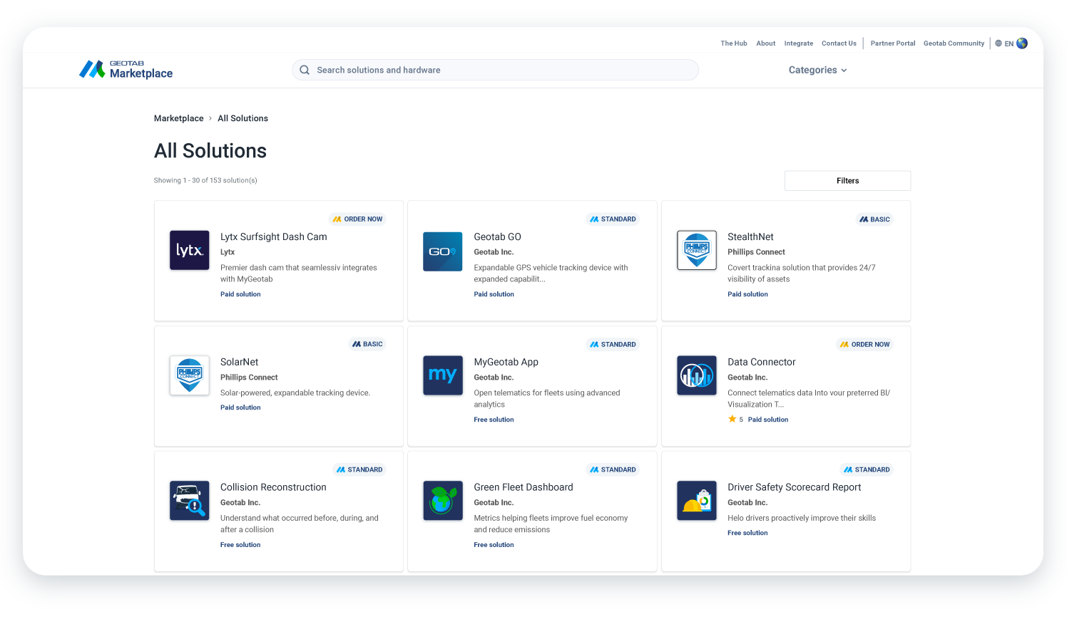
Task: Open the Driver Safety Scorecard hard-hat icon
Action: click(696, 500)
